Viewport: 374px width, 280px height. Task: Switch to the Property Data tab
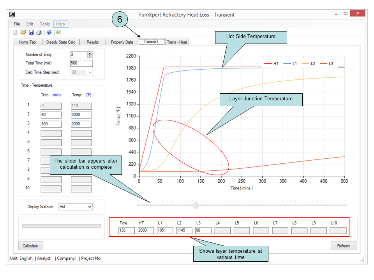pyautogui.click(x=122, y=42)
